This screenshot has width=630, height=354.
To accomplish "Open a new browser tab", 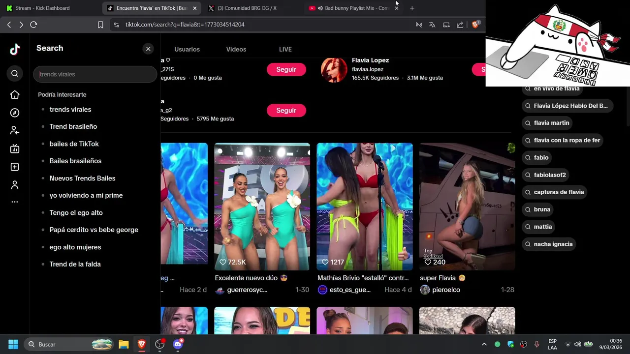I will [412, 8].
